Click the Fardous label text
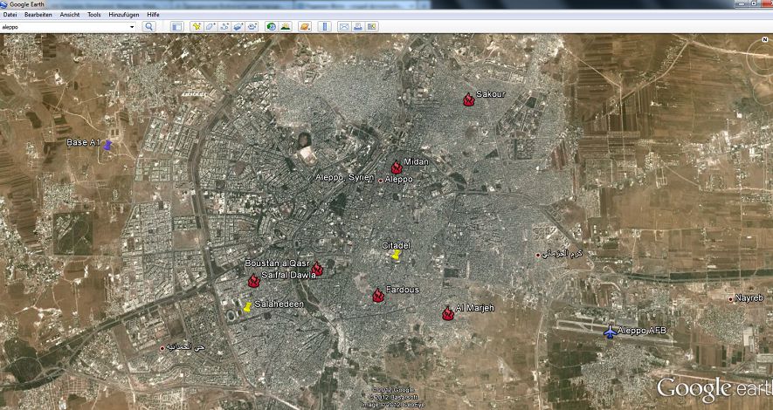This screenshot has height=410, width=773. tap(403, 290)
